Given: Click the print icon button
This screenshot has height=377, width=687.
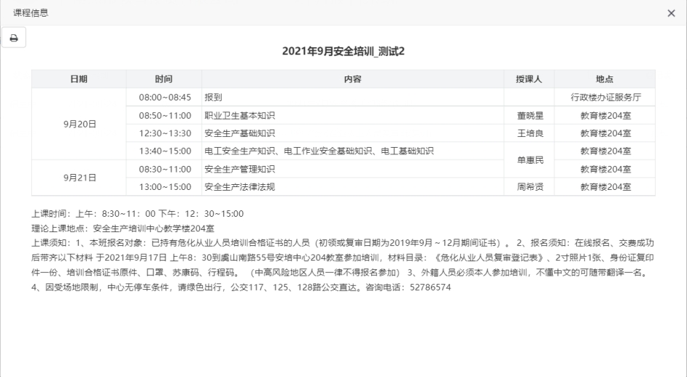Looking at the screenshot, I should click(14, 38).
